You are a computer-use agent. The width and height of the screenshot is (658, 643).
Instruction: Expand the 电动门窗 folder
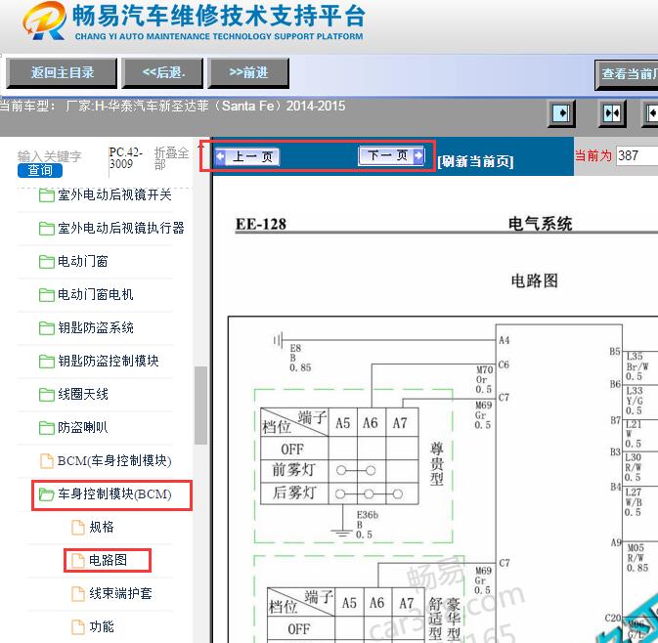pos(83,261)
